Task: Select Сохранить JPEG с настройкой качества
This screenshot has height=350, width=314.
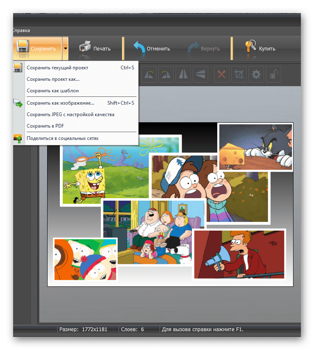Action: 70,114
